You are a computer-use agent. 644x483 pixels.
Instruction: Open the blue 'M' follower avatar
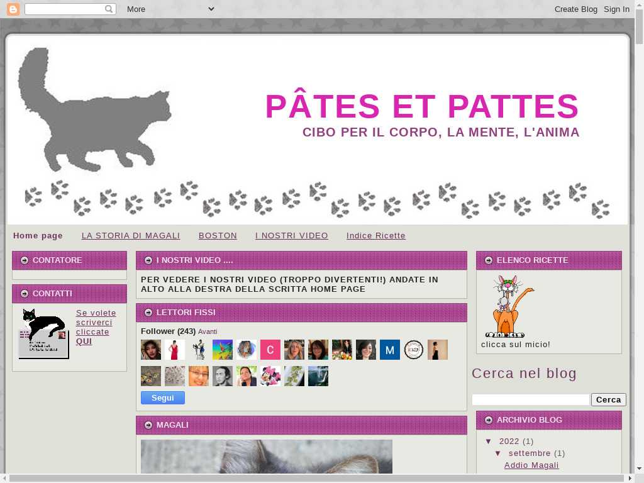coord(390,350)
